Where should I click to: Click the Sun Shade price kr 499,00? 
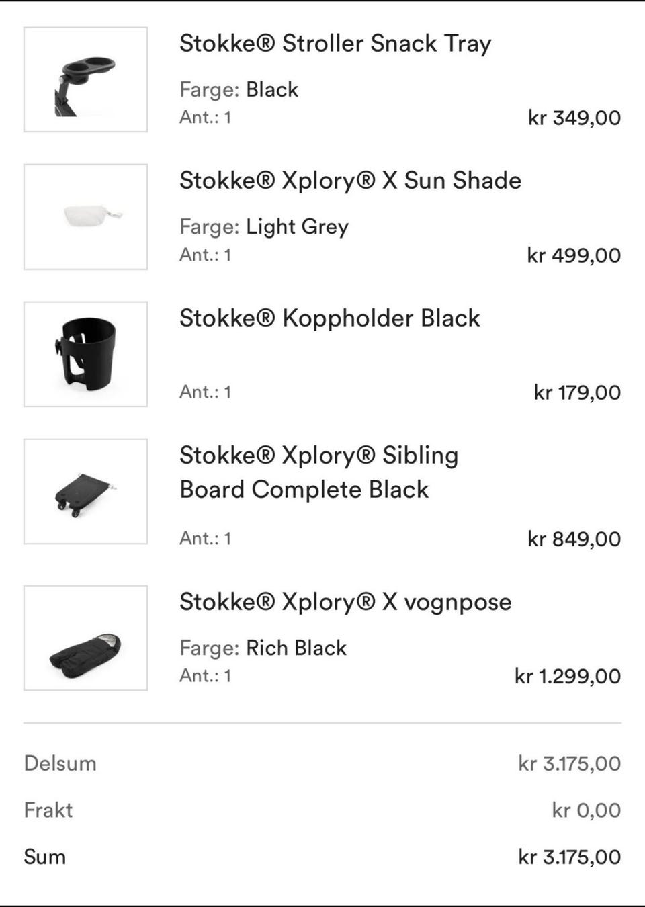click(x=574, y=255)
